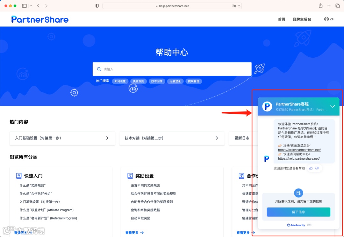
Task: Focus the help.partnershare.net address bar
Action: click(x=172, y=6)
